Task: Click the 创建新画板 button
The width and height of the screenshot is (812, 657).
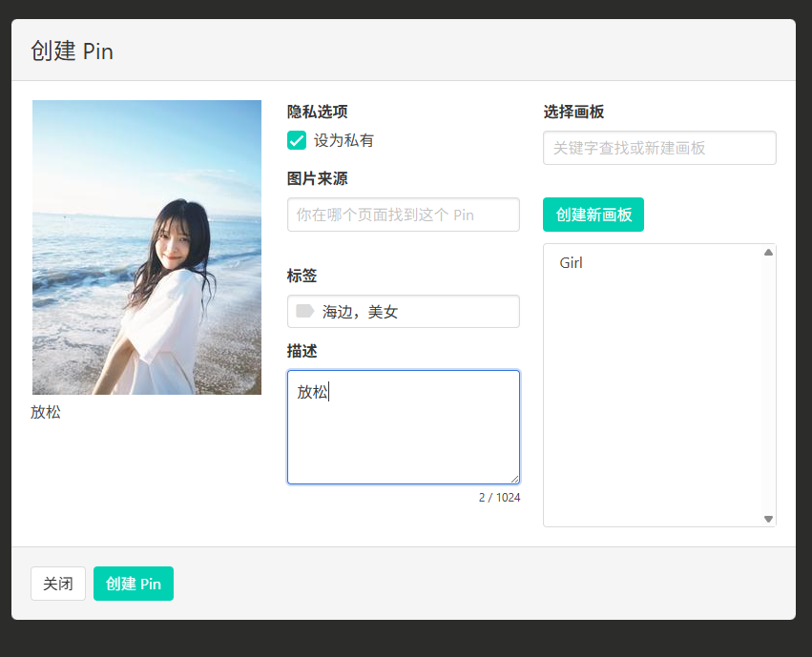Action: point(593,215)
